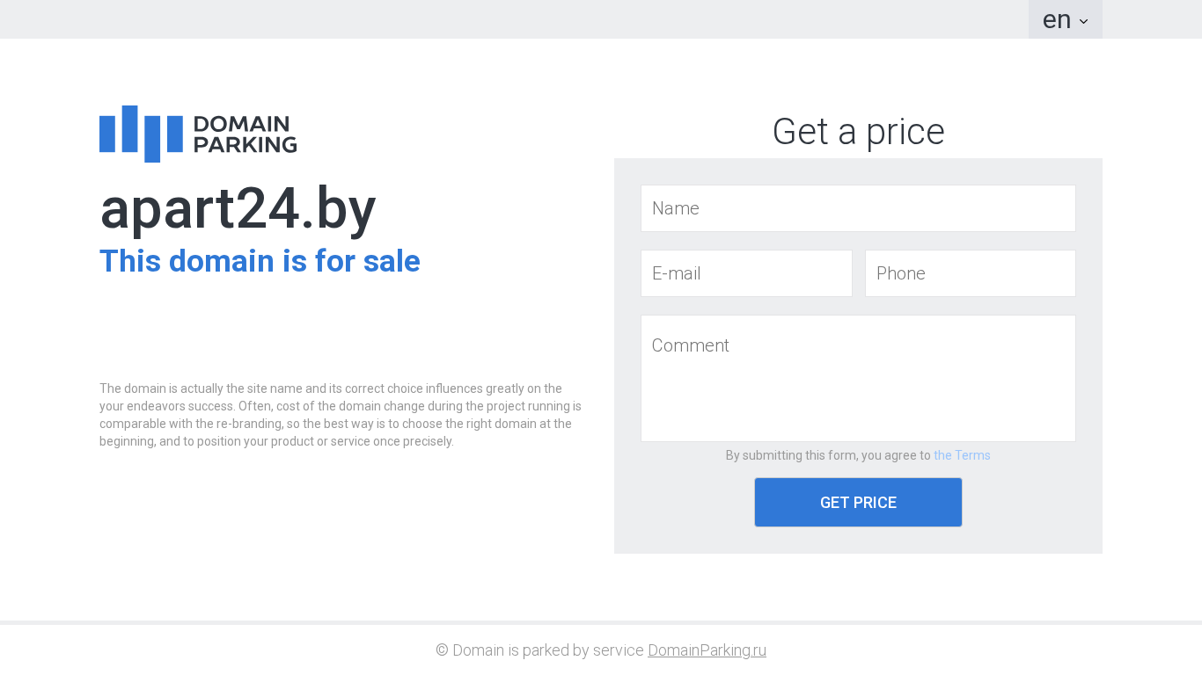Click the empty gray top header bar
This screenshot has width=1202, height=675.
pos(528,19)
